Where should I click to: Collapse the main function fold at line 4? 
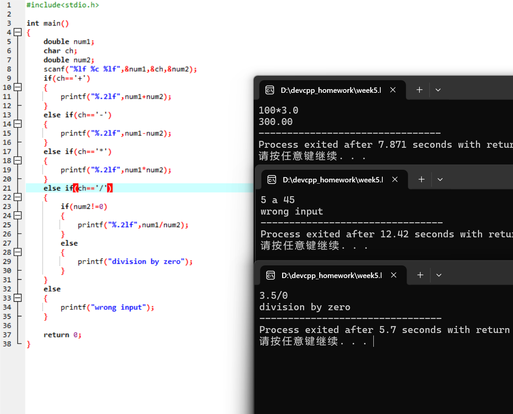pos(18,32)
